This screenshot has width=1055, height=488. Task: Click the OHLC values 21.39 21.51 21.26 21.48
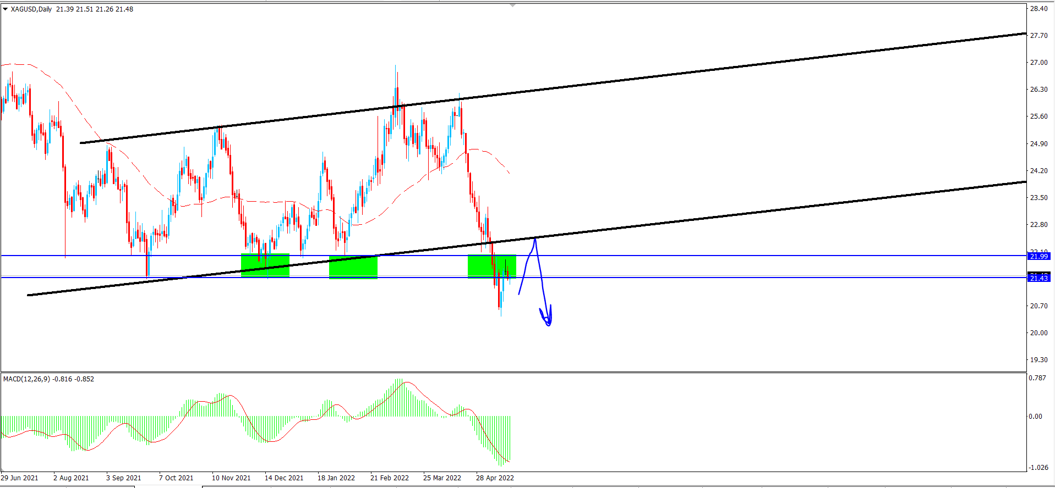[95, 9]
